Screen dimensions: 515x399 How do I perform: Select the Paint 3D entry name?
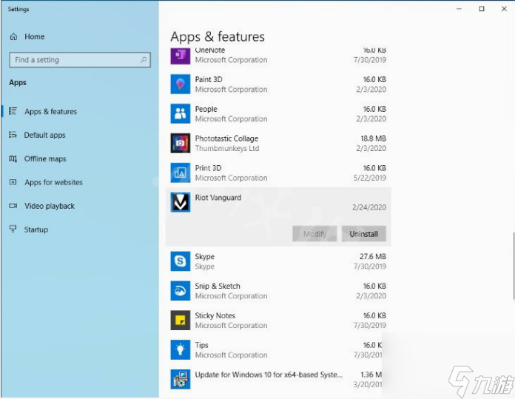click(x=209, y=79)
